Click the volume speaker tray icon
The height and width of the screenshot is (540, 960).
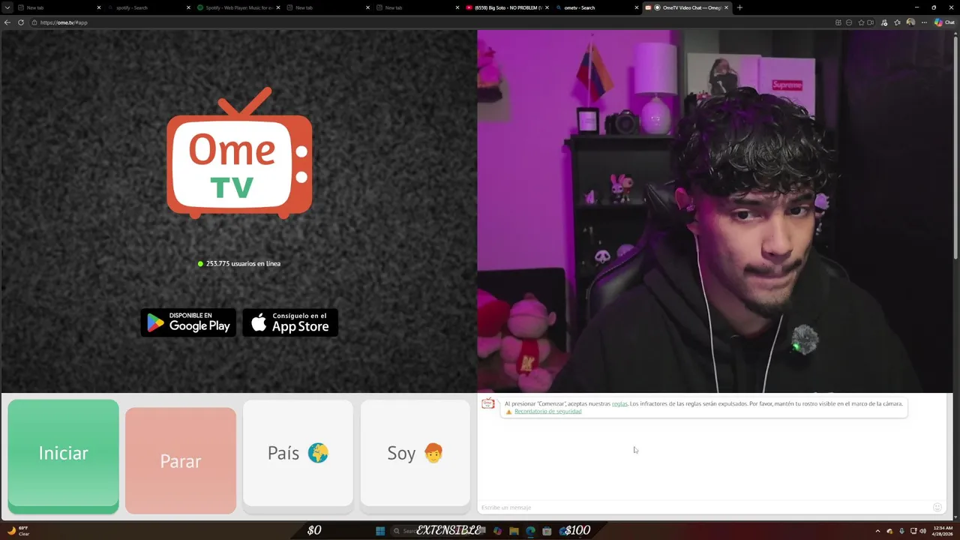[x=923, y=531]
